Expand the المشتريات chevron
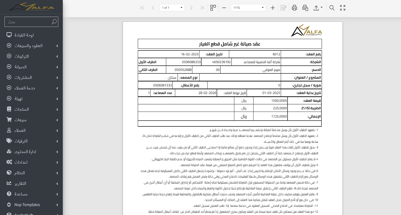Screen dimensions: 401x215 tap(57, 78)
